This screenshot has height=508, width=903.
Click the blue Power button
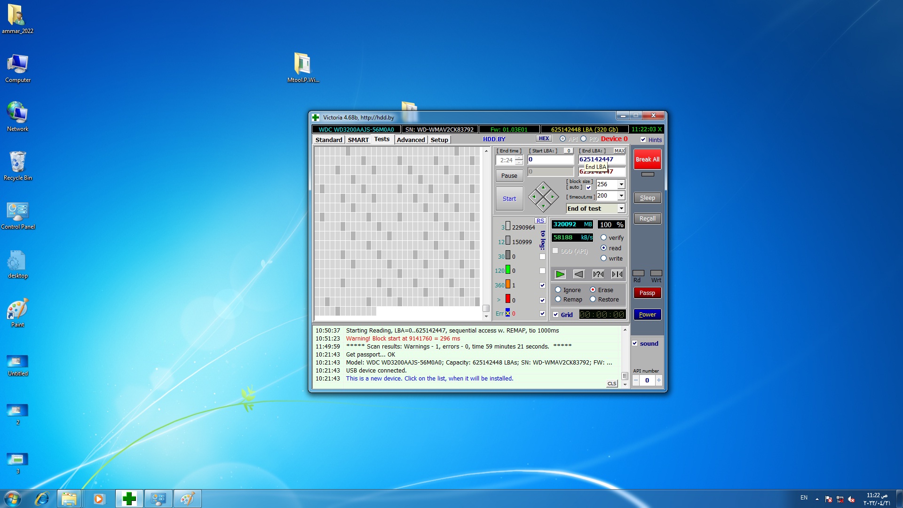[648, 314]
